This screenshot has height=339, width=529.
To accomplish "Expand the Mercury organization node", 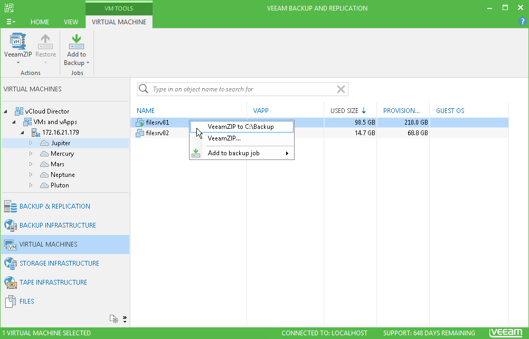I will (x=31, y=154).
